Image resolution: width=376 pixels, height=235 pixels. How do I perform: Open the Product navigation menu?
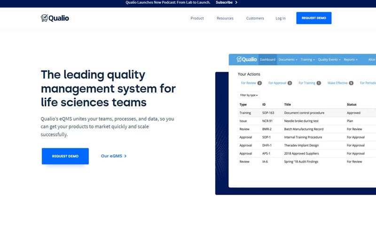(x=197, y=18)
